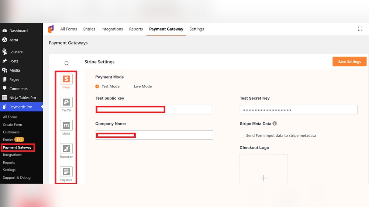Open Entries with 131 badge
Screen dimensions: 369x207
coord(13,140)
